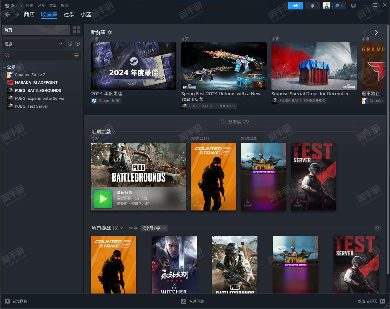Open Test Server cover in all games
The image size is (390, 309).
point(356,265)
